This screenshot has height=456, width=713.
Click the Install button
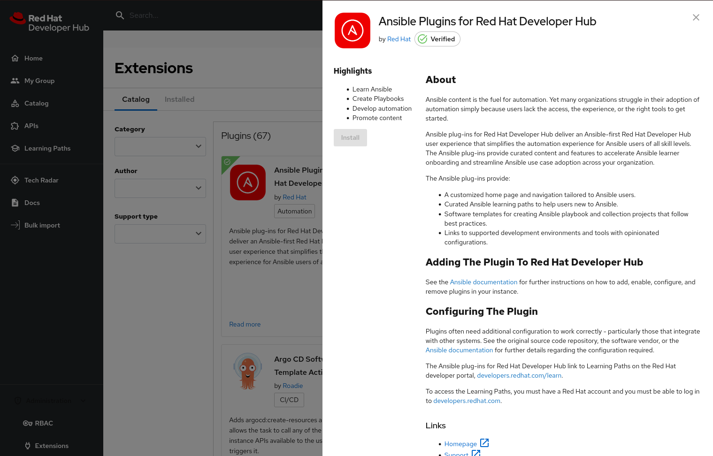coord(350,137)
